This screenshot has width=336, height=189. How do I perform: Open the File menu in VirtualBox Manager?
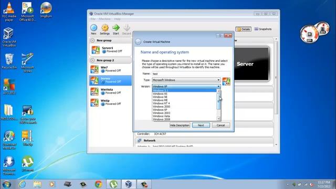[93, 19]
